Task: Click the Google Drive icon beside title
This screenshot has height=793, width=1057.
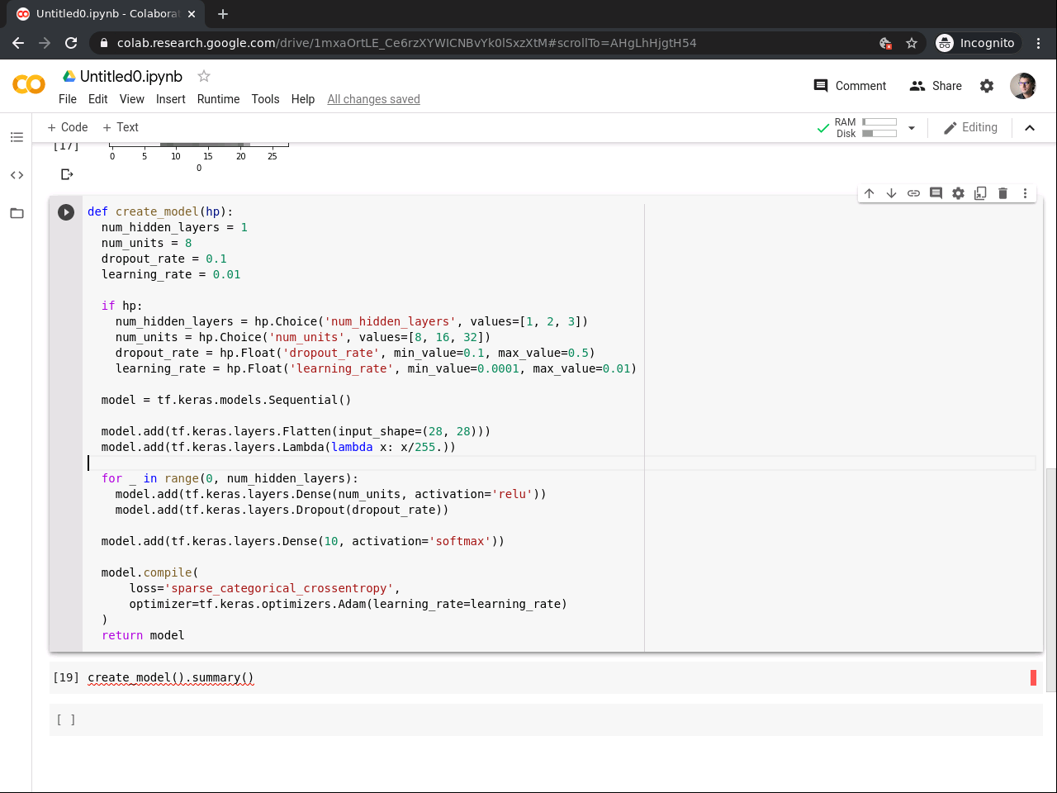Action: click(x=69, y=76)
